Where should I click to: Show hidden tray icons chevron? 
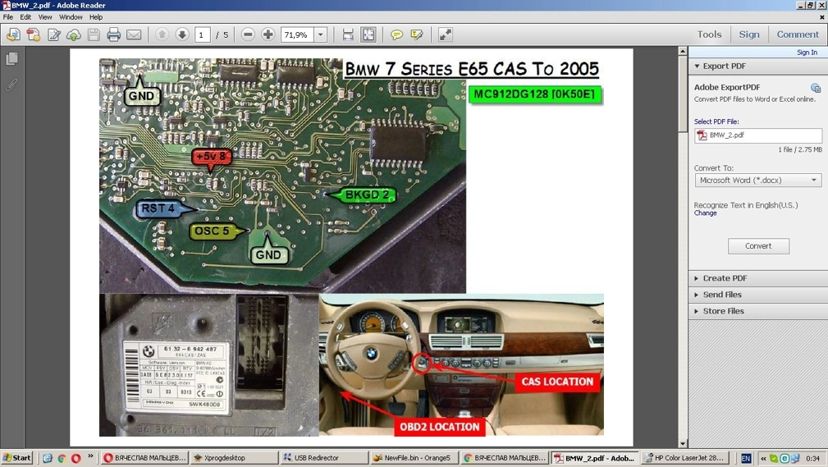pos(763,458)
